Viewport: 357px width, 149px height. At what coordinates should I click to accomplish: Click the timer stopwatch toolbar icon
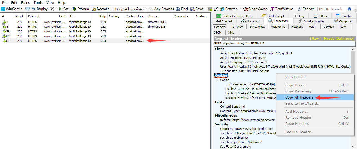[x=216, y=9]
